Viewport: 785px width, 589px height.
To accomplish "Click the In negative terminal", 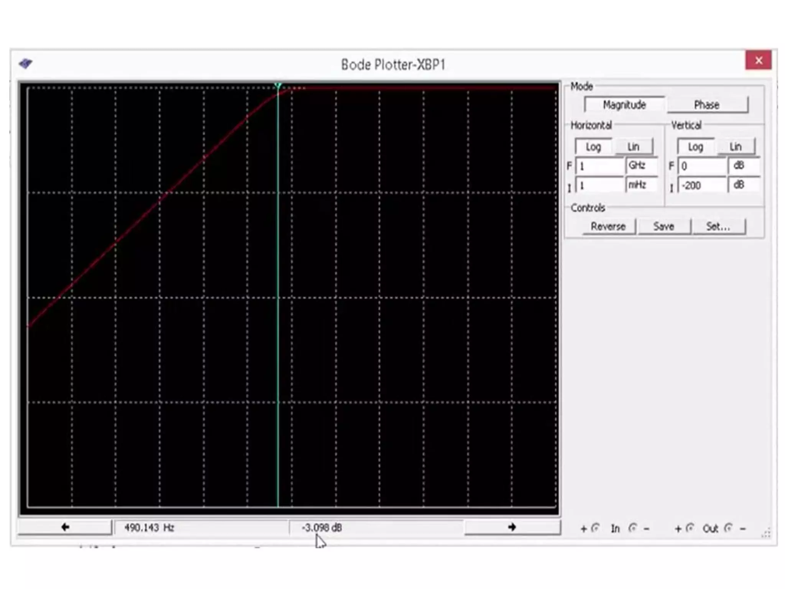I will pyautogui.click(x=633, y=528).
